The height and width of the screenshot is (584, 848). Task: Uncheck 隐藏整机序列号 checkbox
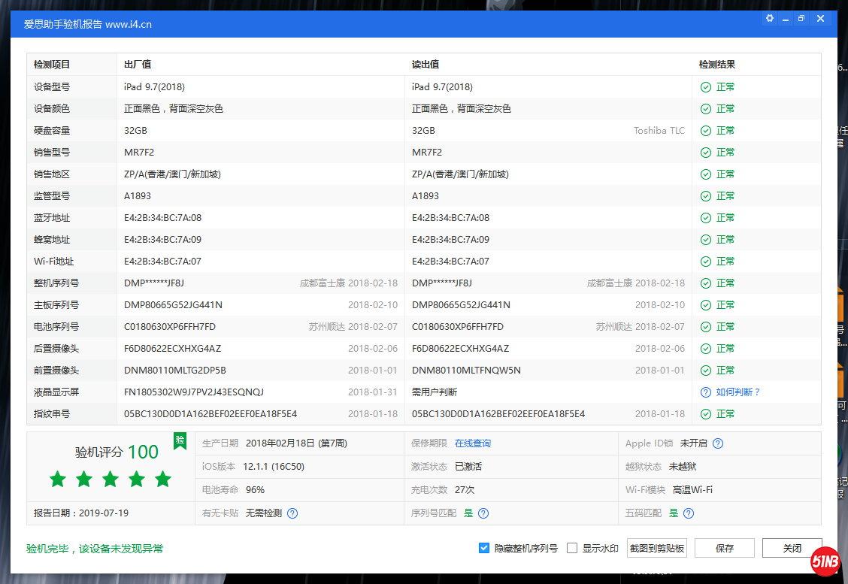(484, 548)
